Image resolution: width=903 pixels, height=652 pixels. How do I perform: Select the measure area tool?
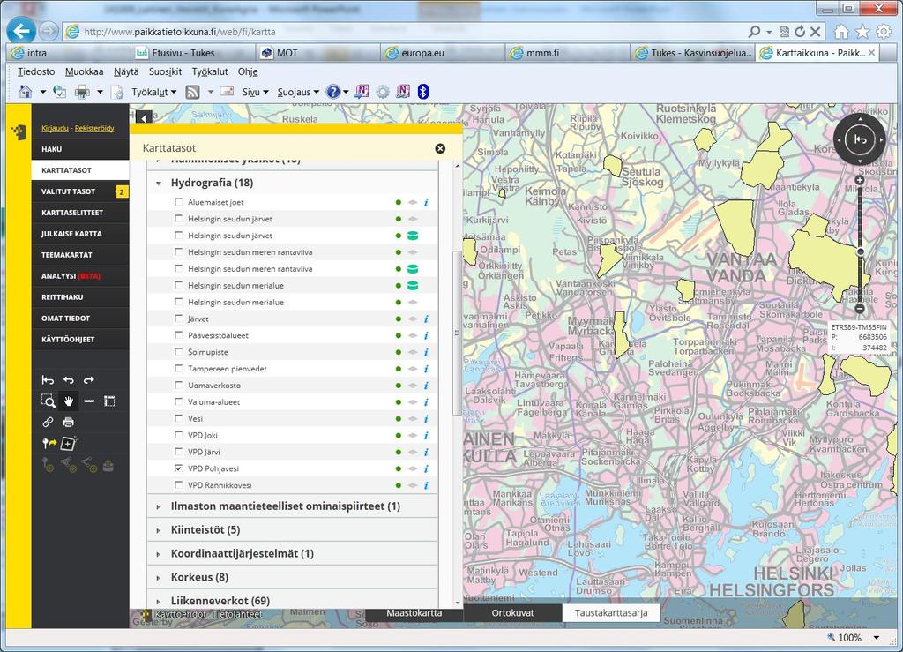pyautogui.click(x=109, y=401)
